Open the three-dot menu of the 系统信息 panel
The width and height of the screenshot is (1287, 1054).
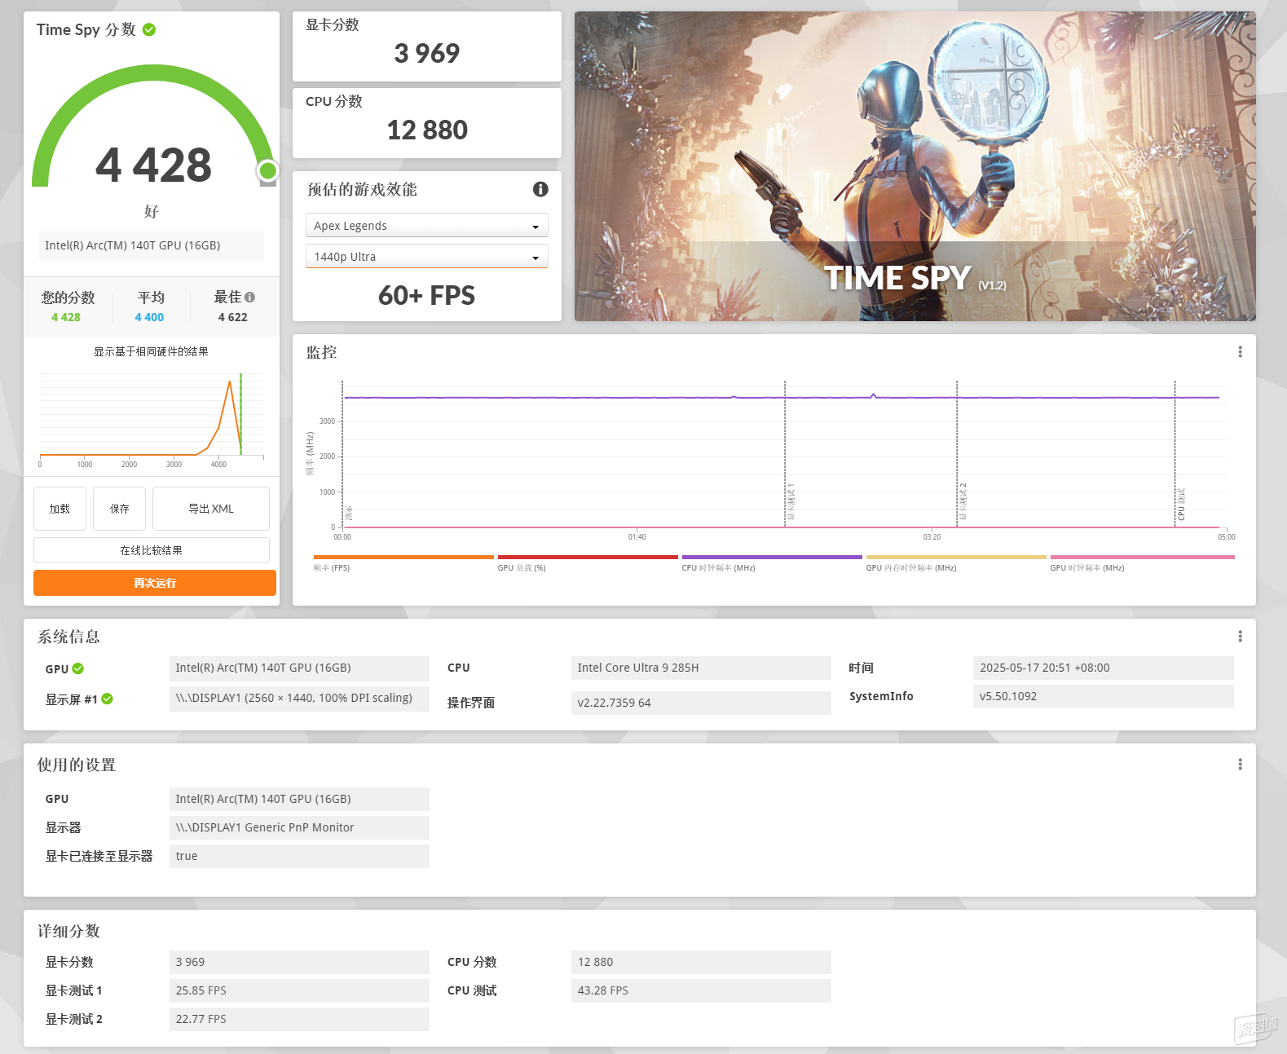1240,637
